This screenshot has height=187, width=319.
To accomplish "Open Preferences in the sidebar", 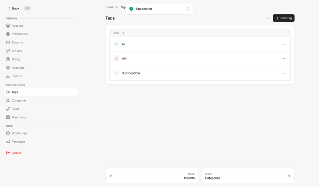I will 41,34.
